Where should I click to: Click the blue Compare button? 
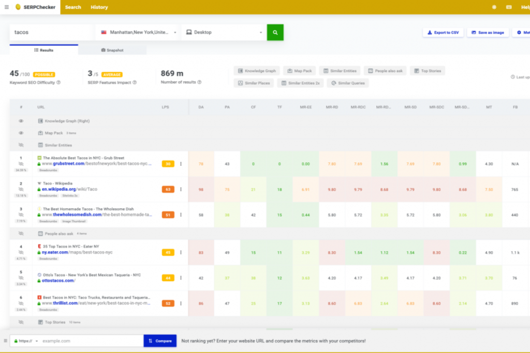(160, 341)
